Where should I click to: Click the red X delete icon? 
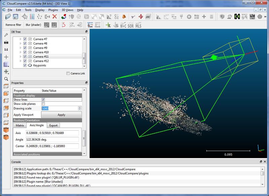pos(54,16)
